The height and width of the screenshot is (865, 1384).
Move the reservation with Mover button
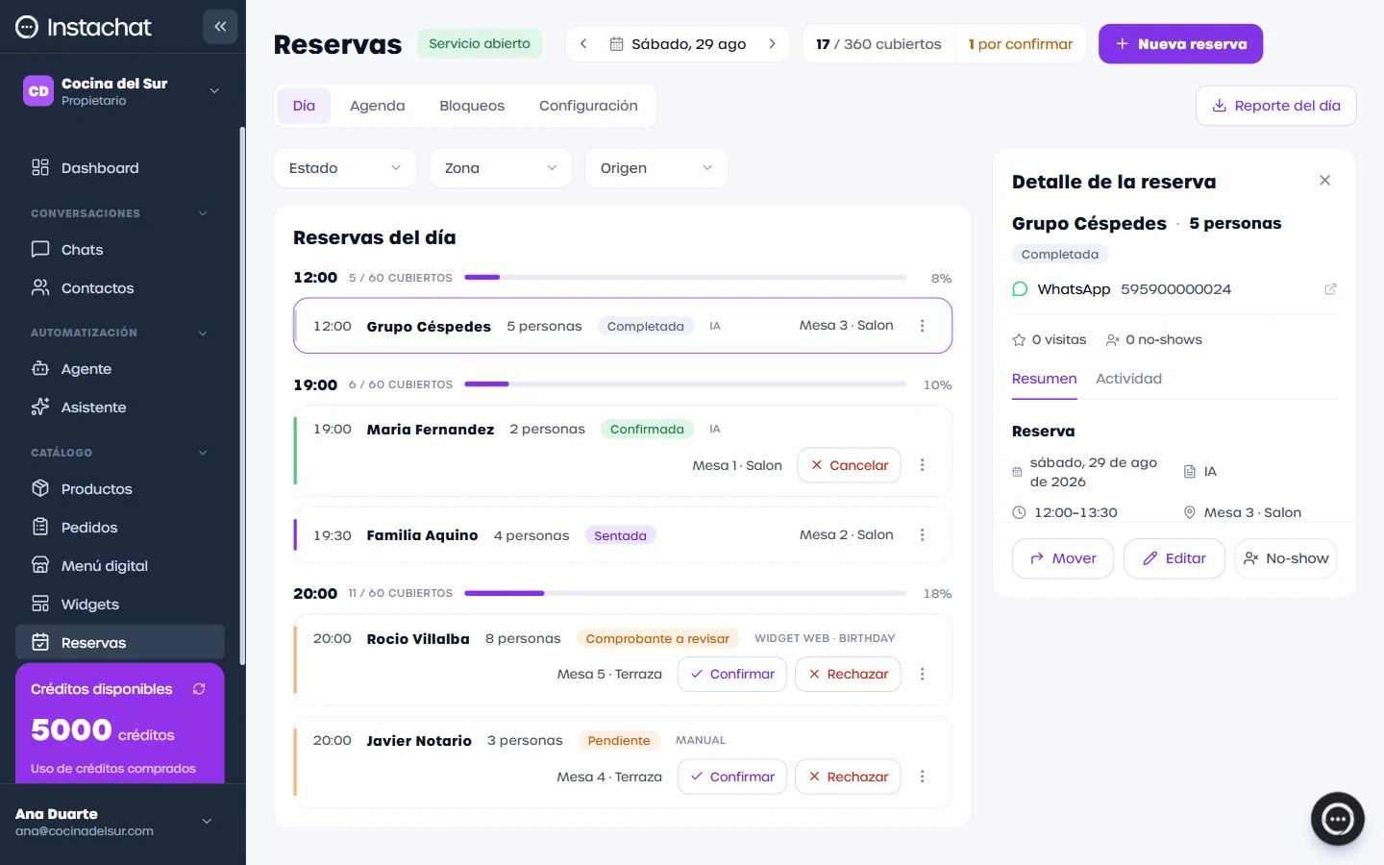1063,558
